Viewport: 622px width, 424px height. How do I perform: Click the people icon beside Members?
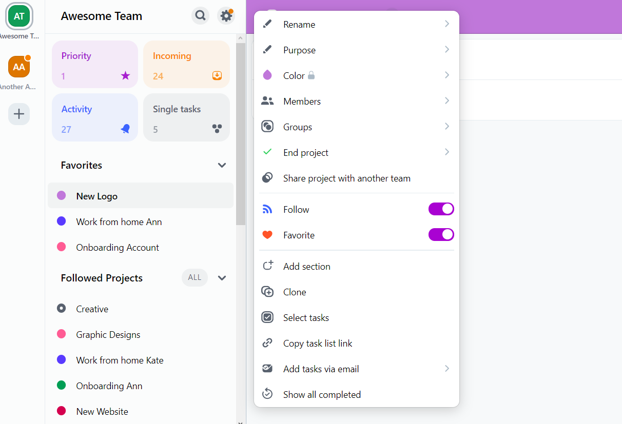pos(267,101)
